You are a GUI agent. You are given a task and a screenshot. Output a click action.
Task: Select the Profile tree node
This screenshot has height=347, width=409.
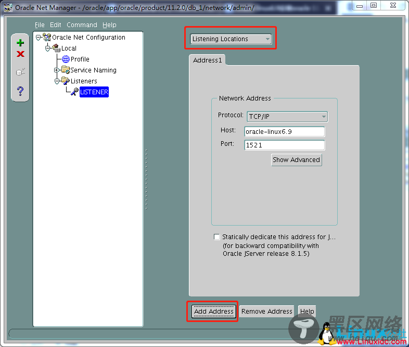coord(80,59)
